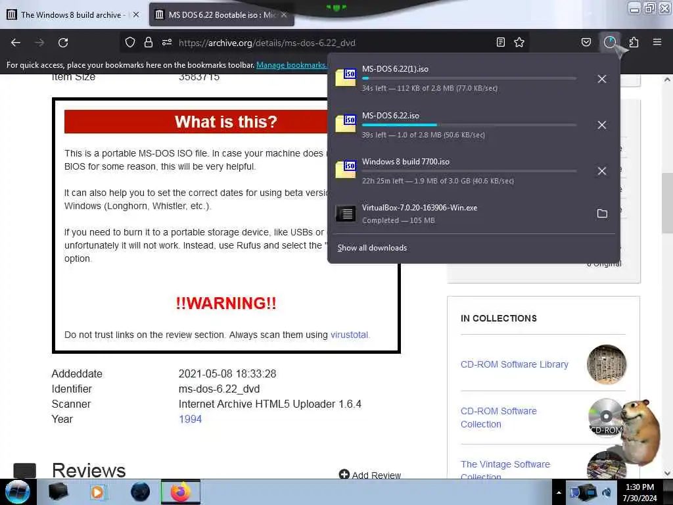Click the downloads toolbar button
This screenshot has height=505, width=673.
coord(609,42)
